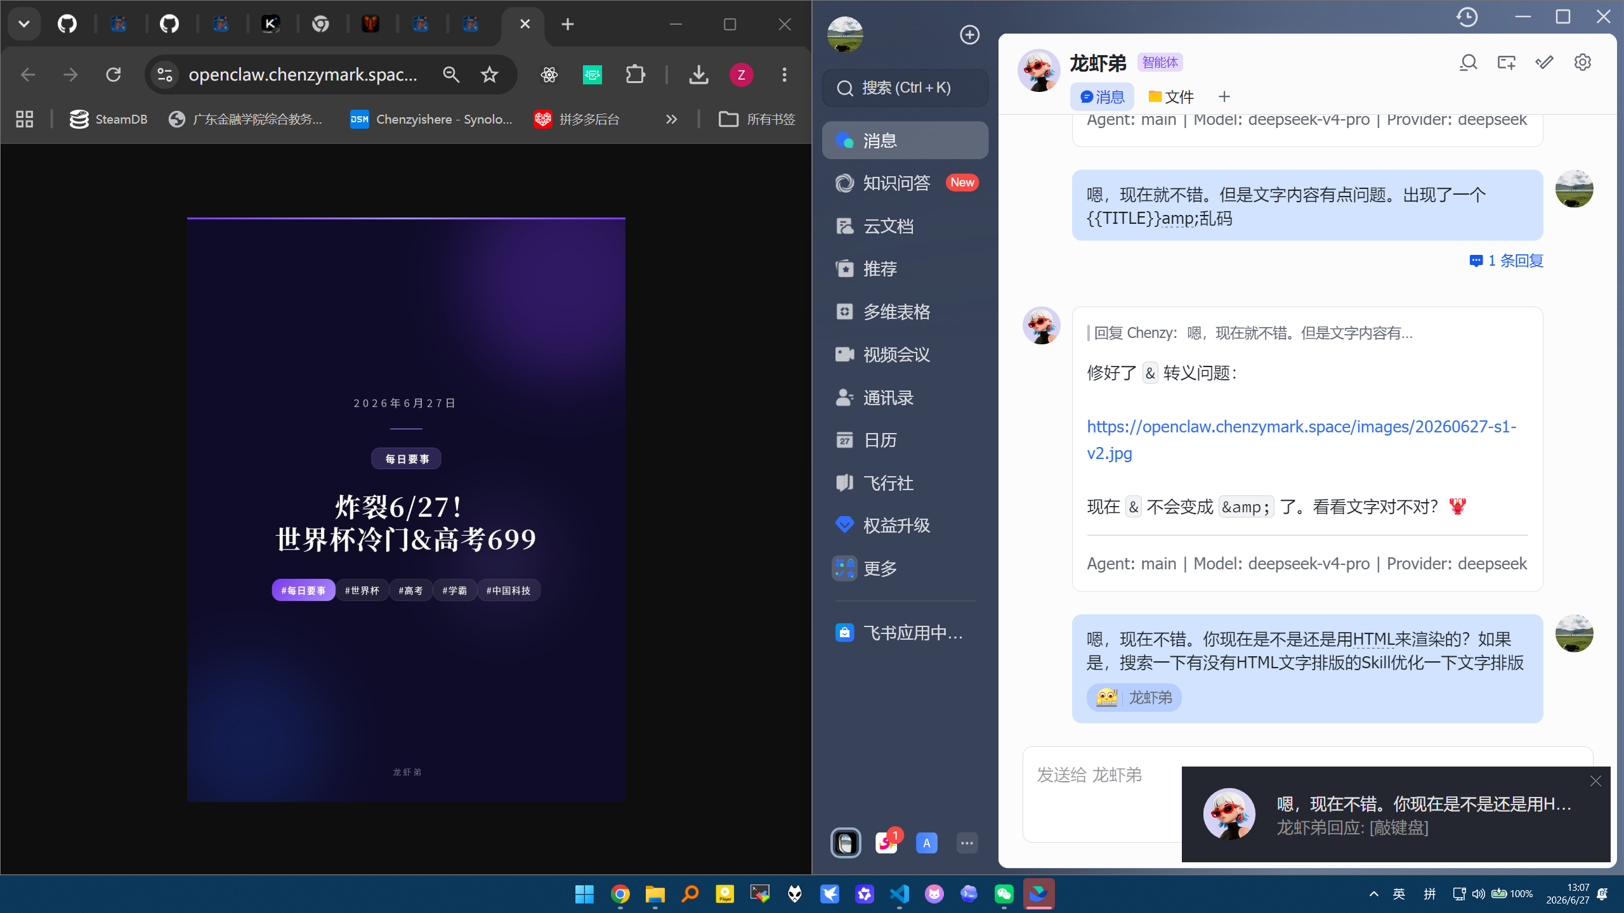Click the chat settings gear icon

(1583, 62)
